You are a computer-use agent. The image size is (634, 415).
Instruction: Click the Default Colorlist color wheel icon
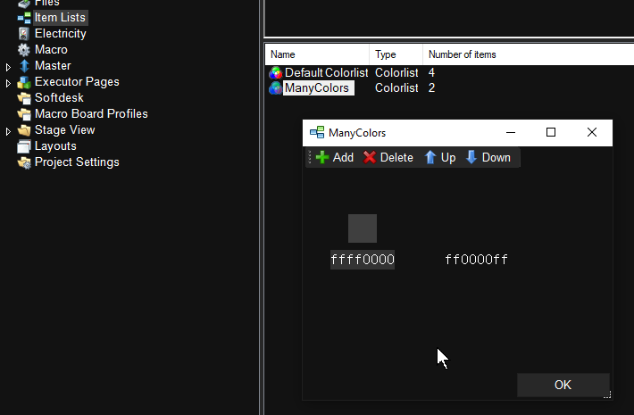[x=276, y=72]
